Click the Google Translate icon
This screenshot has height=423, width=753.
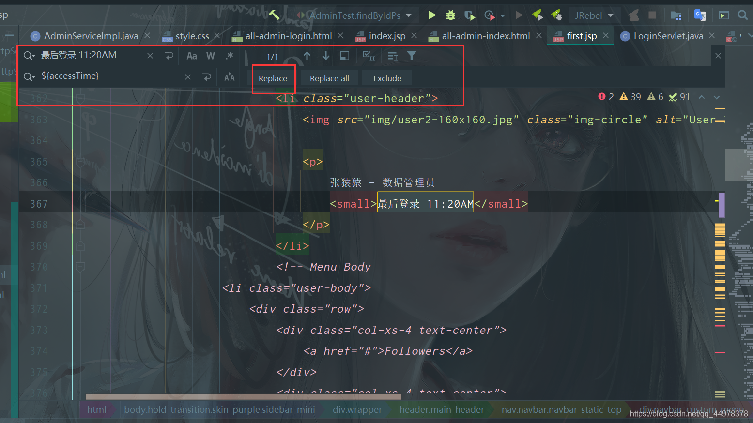[700, 15]
